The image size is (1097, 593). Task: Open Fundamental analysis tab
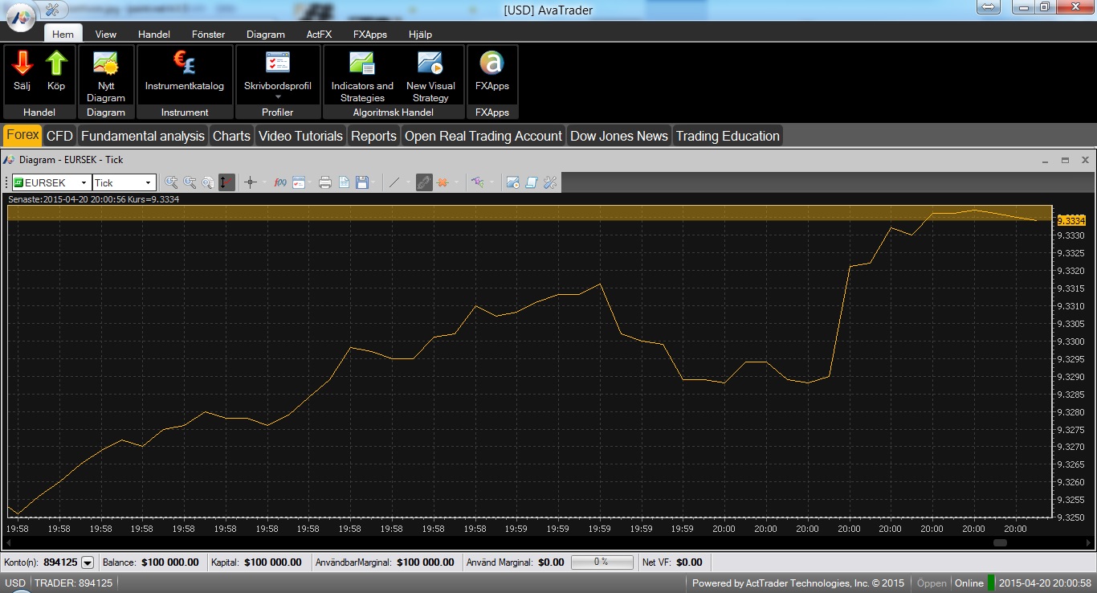pyautogui.click(x=143, y=136)
